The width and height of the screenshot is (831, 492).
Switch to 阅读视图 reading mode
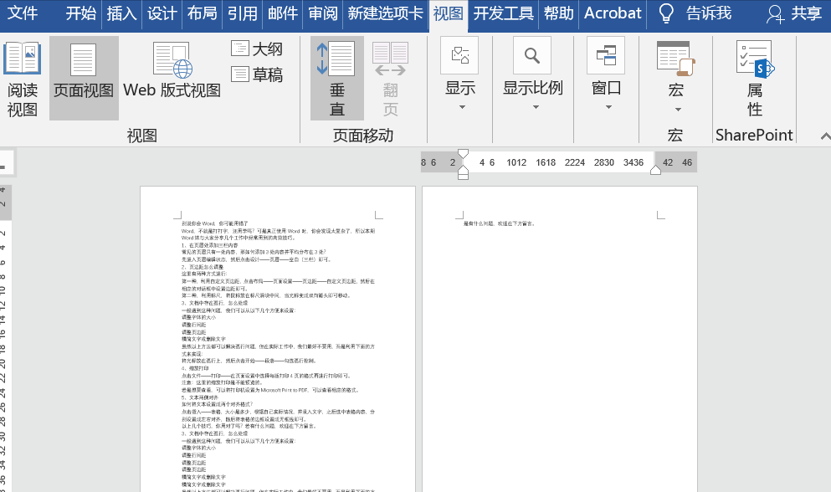pos(23,75)
